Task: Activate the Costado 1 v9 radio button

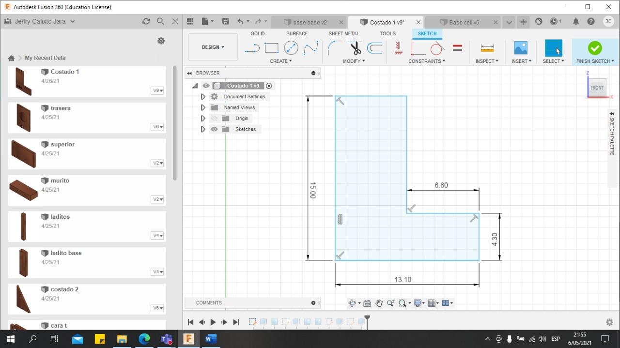Action: pos(269,86)
